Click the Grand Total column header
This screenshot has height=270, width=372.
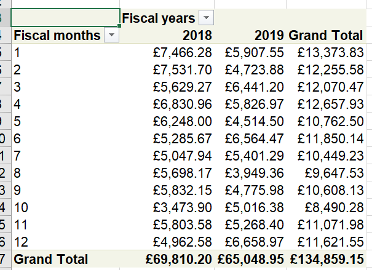pyautogui.click(x=325, y=36)
